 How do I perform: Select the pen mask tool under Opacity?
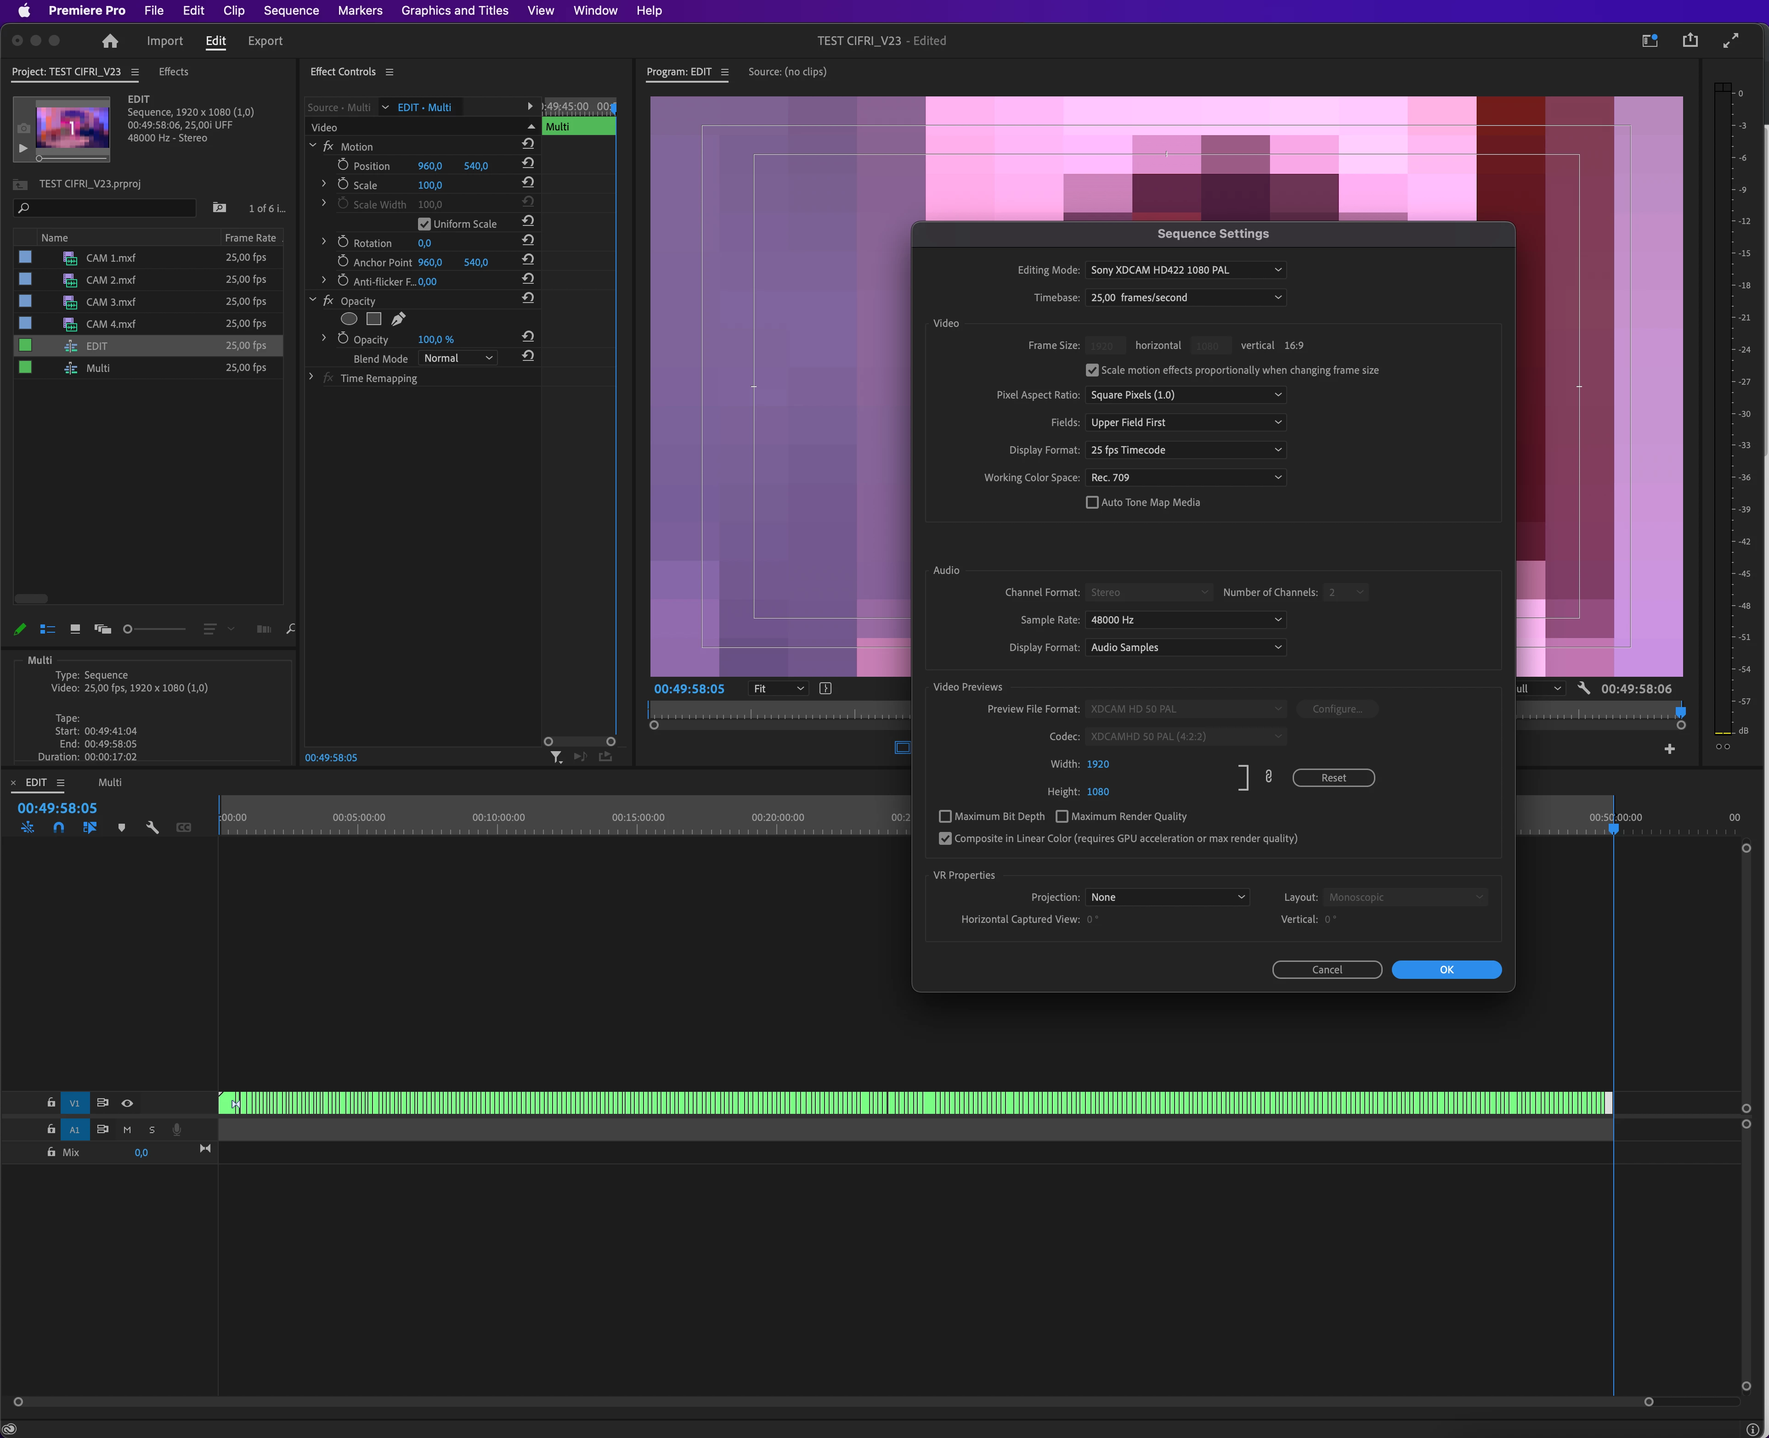[399, 319]
